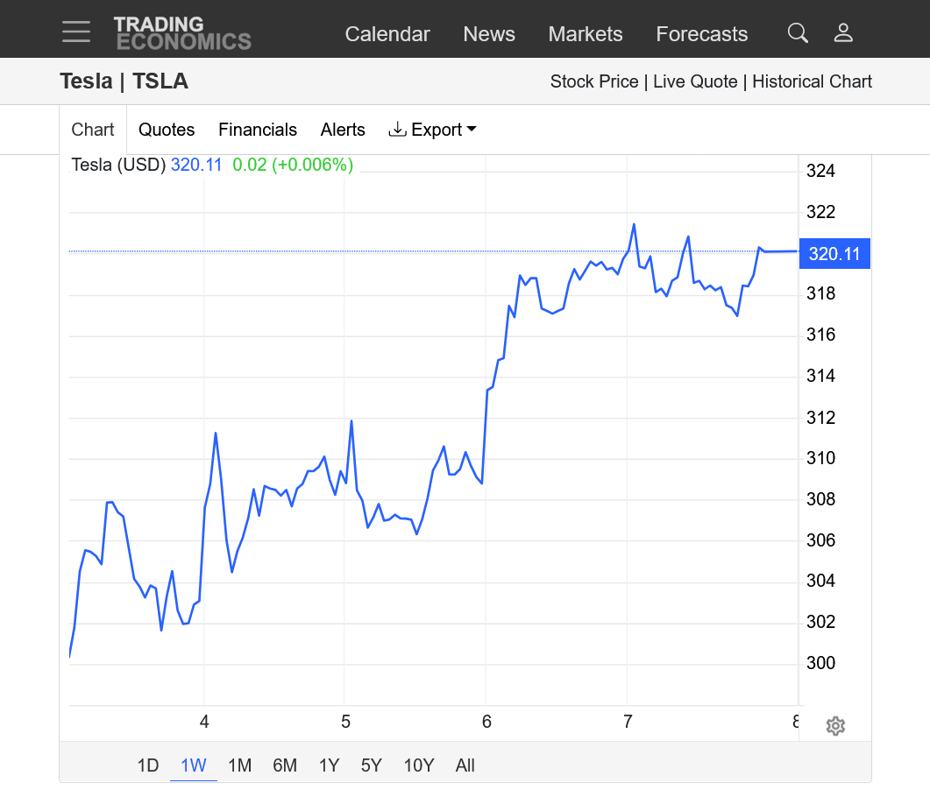The width and height of the screenshot is (930, 811).
Task: Click the 302 y-axis label
Action: [820, 621]
